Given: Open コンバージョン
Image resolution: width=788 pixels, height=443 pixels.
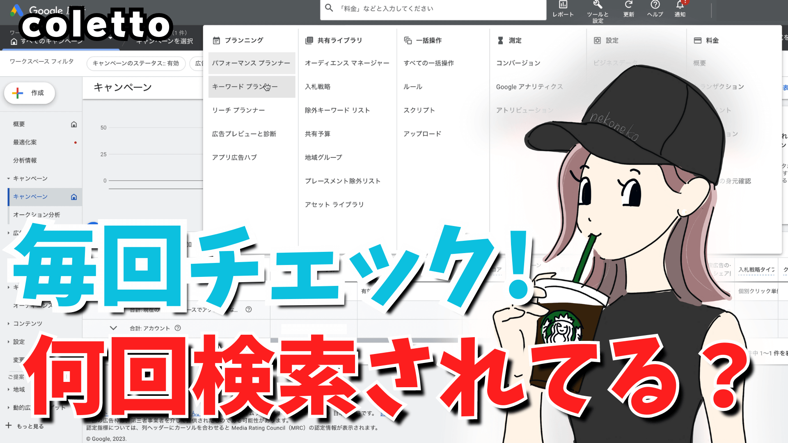Looking at the screenshot, I should pos(518,63).
